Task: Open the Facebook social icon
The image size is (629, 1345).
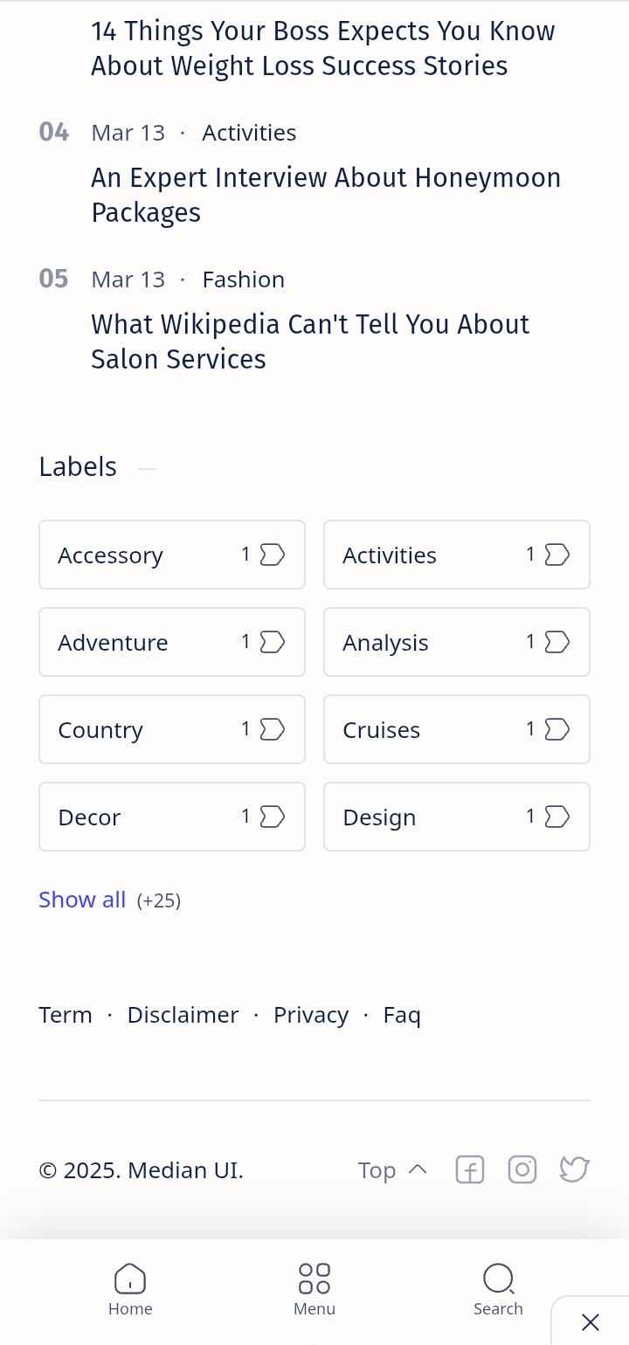Action: coord(470,1169)
